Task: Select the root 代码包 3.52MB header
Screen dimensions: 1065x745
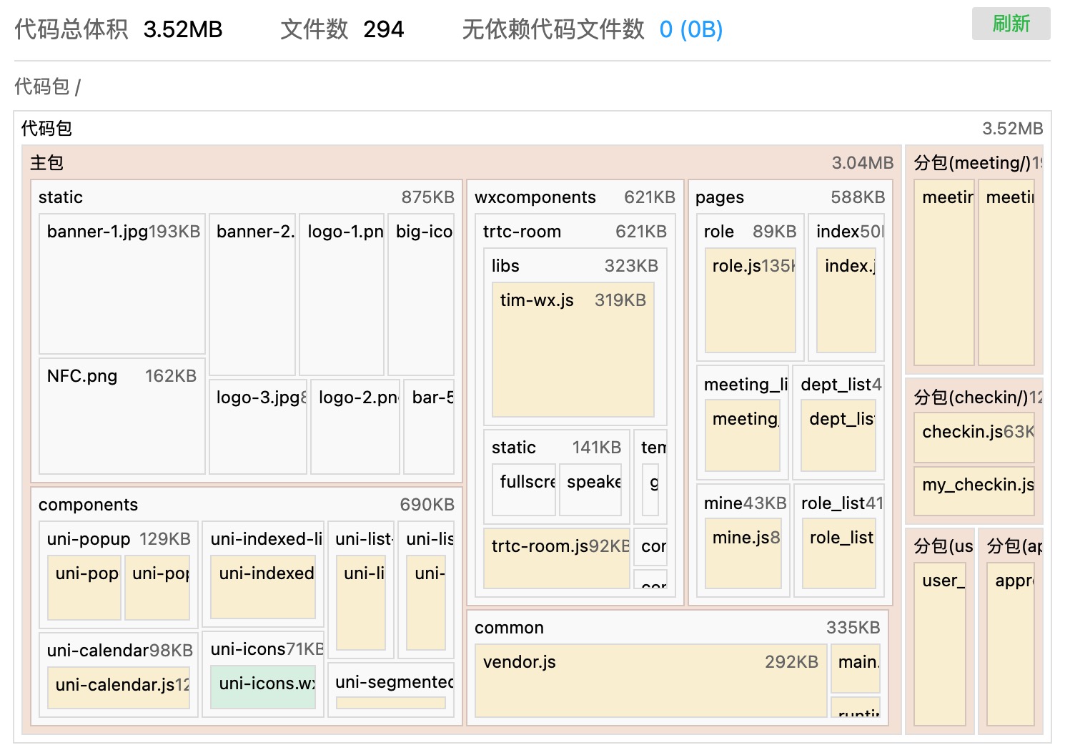Action: click(532, 129)
